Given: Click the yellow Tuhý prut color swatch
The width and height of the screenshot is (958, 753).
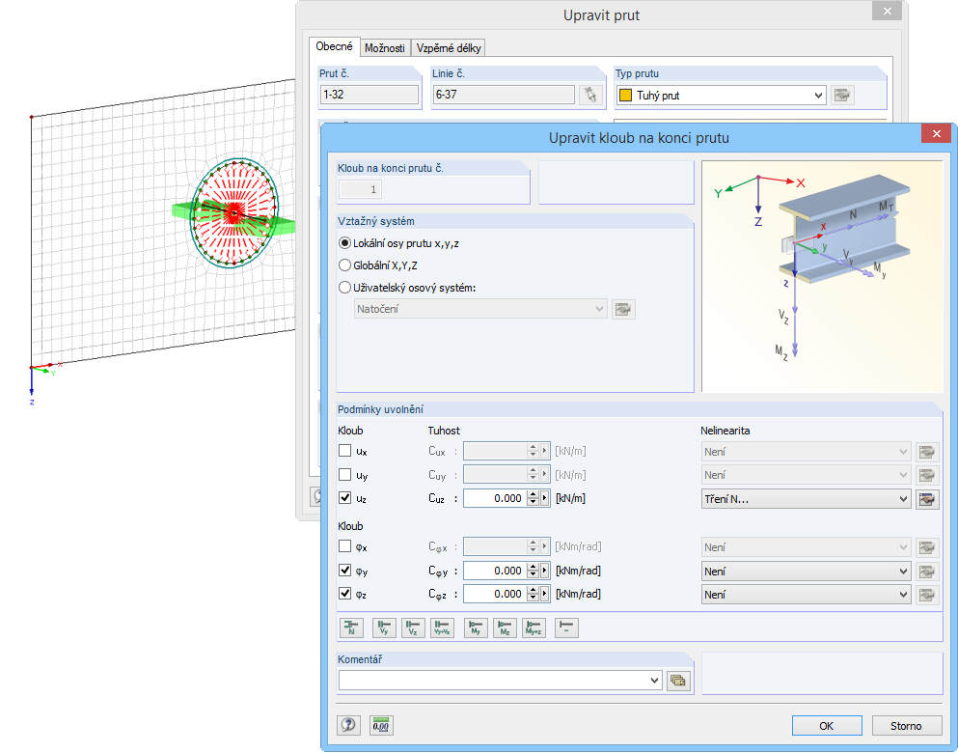Looking at the screenshot, I should (625, 96).
